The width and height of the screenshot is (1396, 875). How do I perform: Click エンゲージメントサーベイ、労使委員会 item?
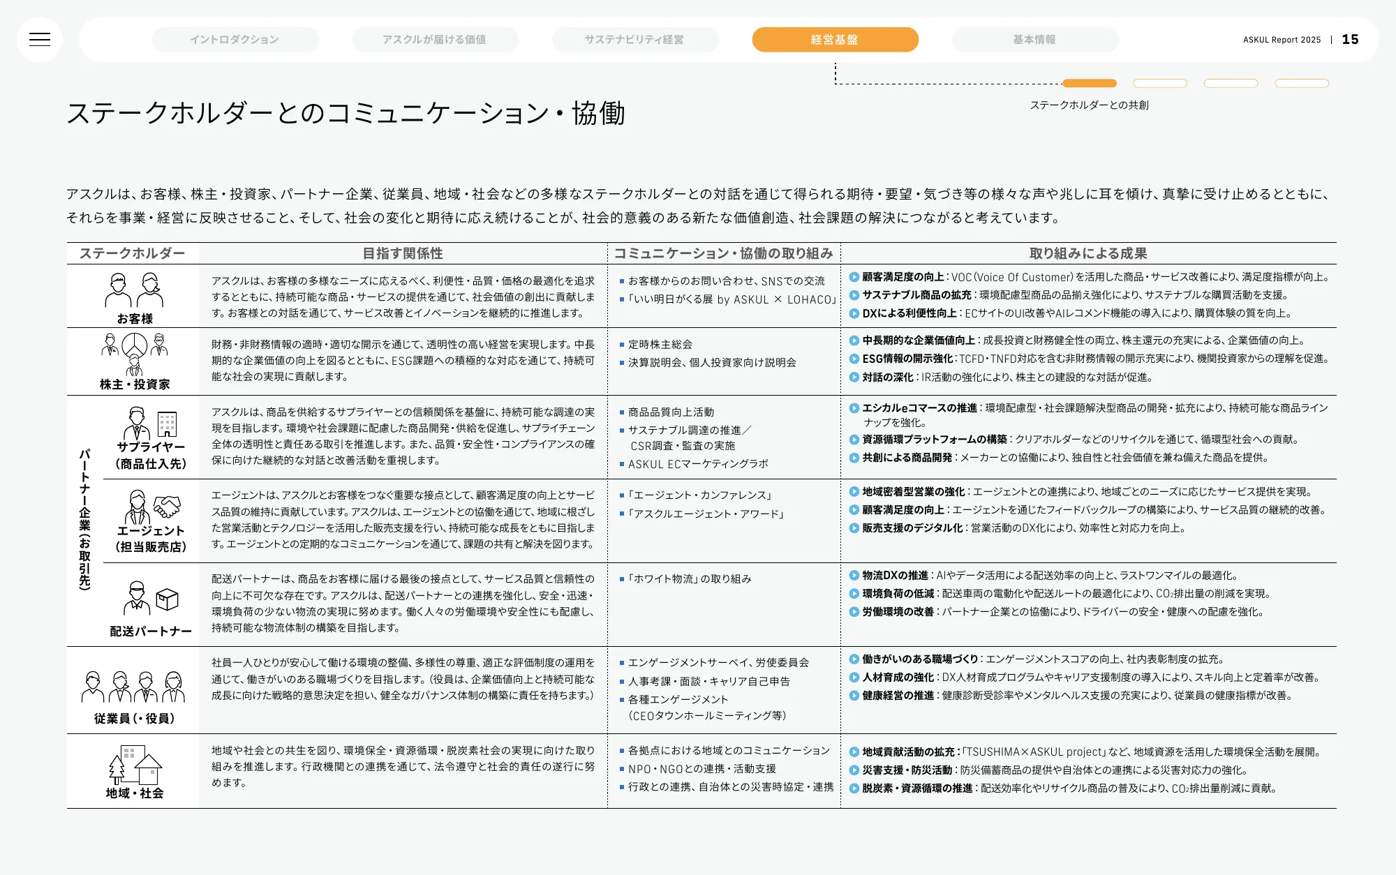coord(718,663)
